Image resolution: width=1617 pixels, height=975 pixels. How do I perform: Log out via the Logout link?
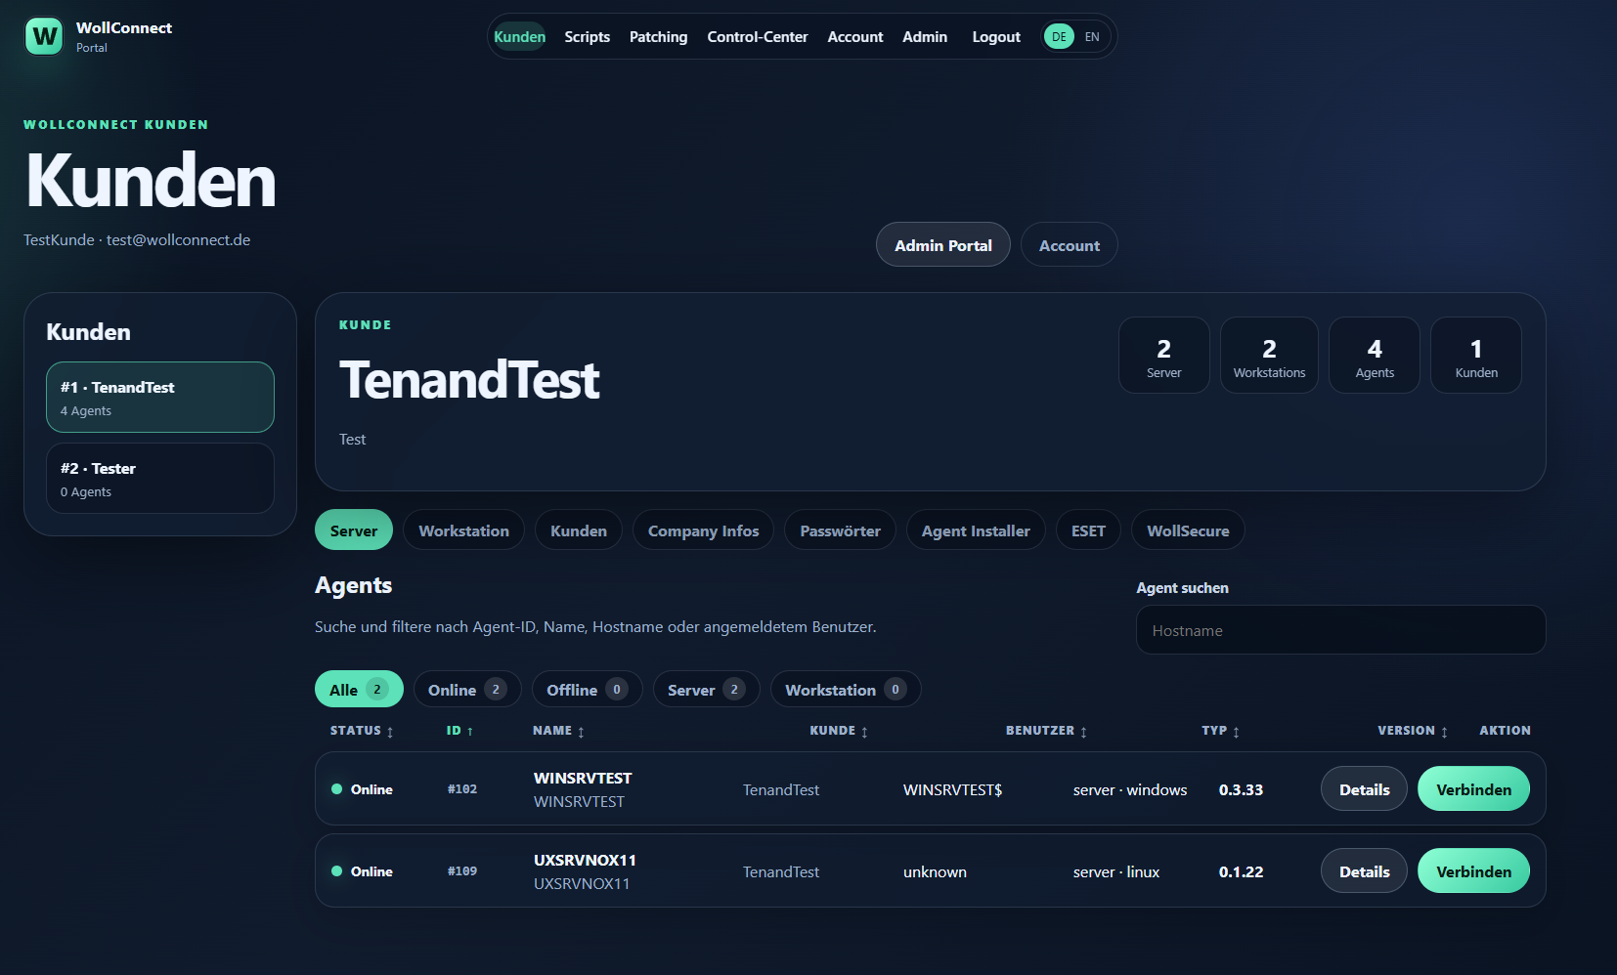pos(995,37)
